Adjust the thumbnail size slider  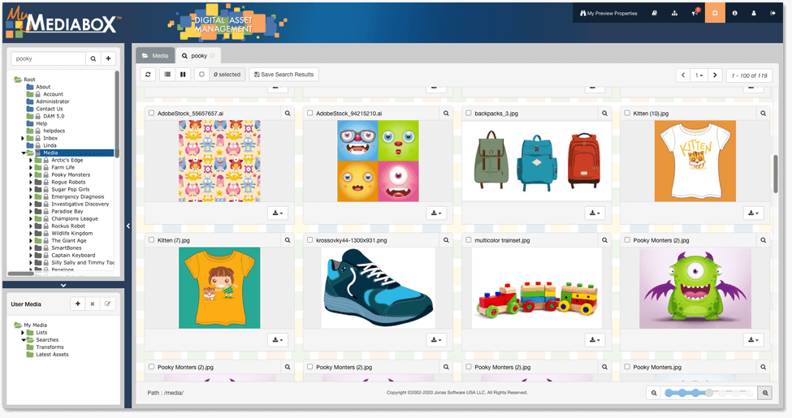pos(709,393)
